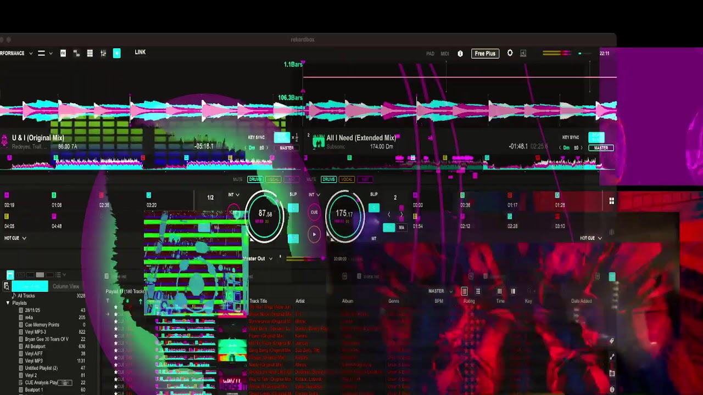Open the settings gear icon

point(510,53)
